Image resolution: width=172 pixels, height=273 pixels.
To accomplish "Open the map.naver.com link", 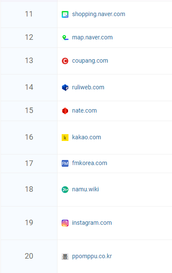I will tap(93, 37).
